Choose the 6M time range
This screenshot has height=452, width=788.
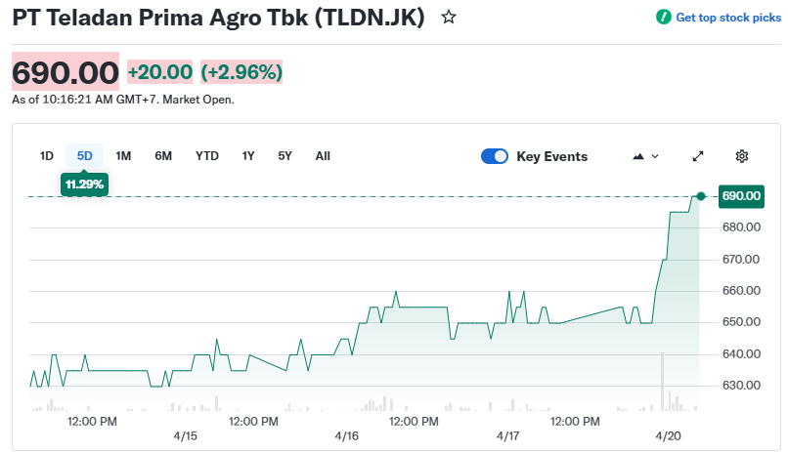coord(163,156)
